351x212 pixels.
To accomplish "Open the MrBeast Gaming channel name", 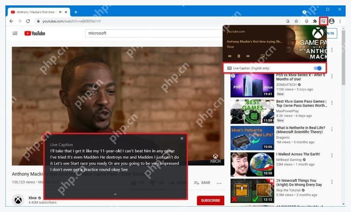I will coord(289,160).
